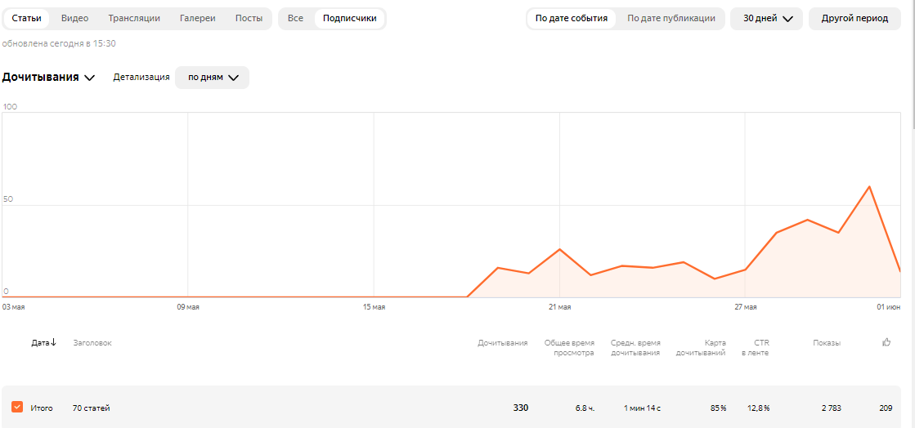The image size is (915, 428).
Task: Select the Посты tab
Action: pos(249,18)
